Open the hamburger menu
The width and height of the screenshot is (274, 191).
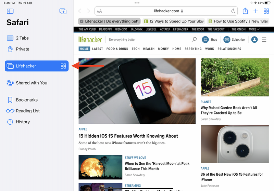click(x=264, y=40)
